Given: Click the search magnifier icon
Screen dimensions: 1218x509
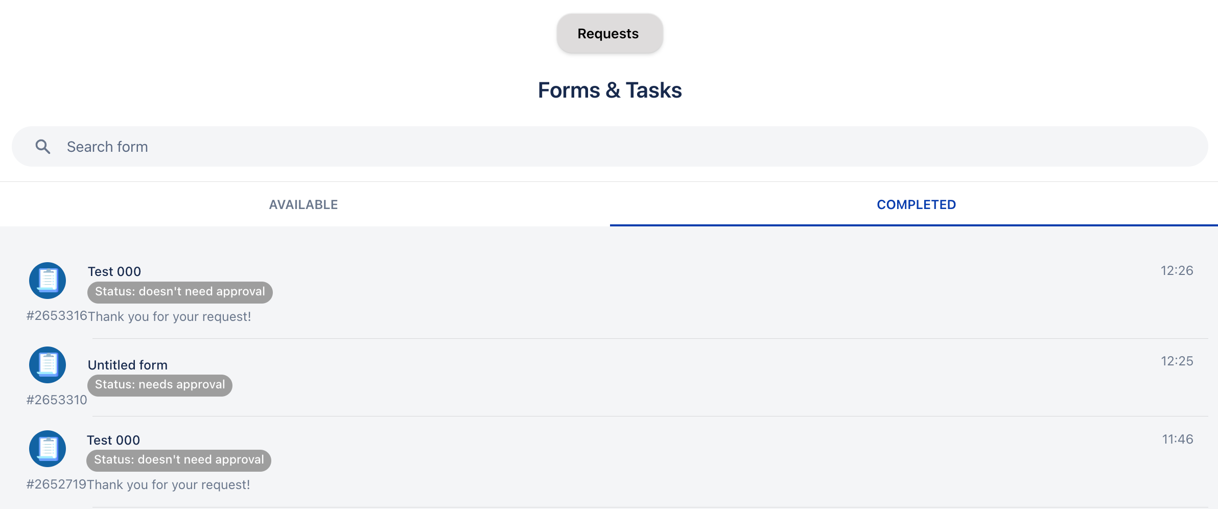Looking at the screenshot, I should click(x=43, y=147).
